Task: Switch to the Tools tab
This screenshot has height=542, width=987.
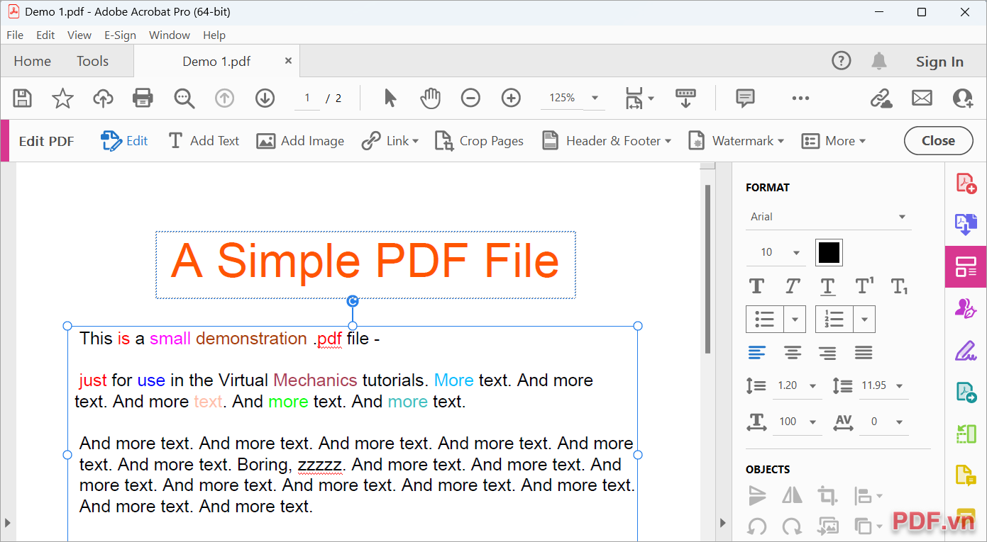Action: (x=93, y=61)
